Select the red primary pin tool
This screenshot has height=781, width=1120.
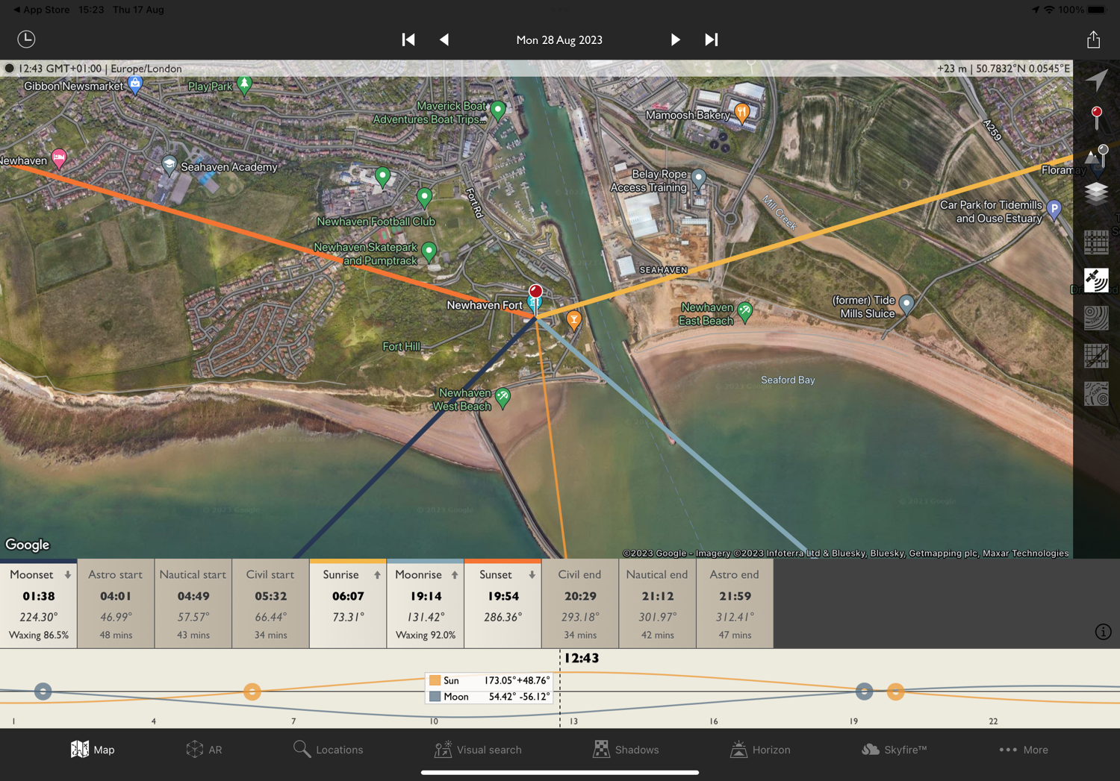click(1096, 118)
